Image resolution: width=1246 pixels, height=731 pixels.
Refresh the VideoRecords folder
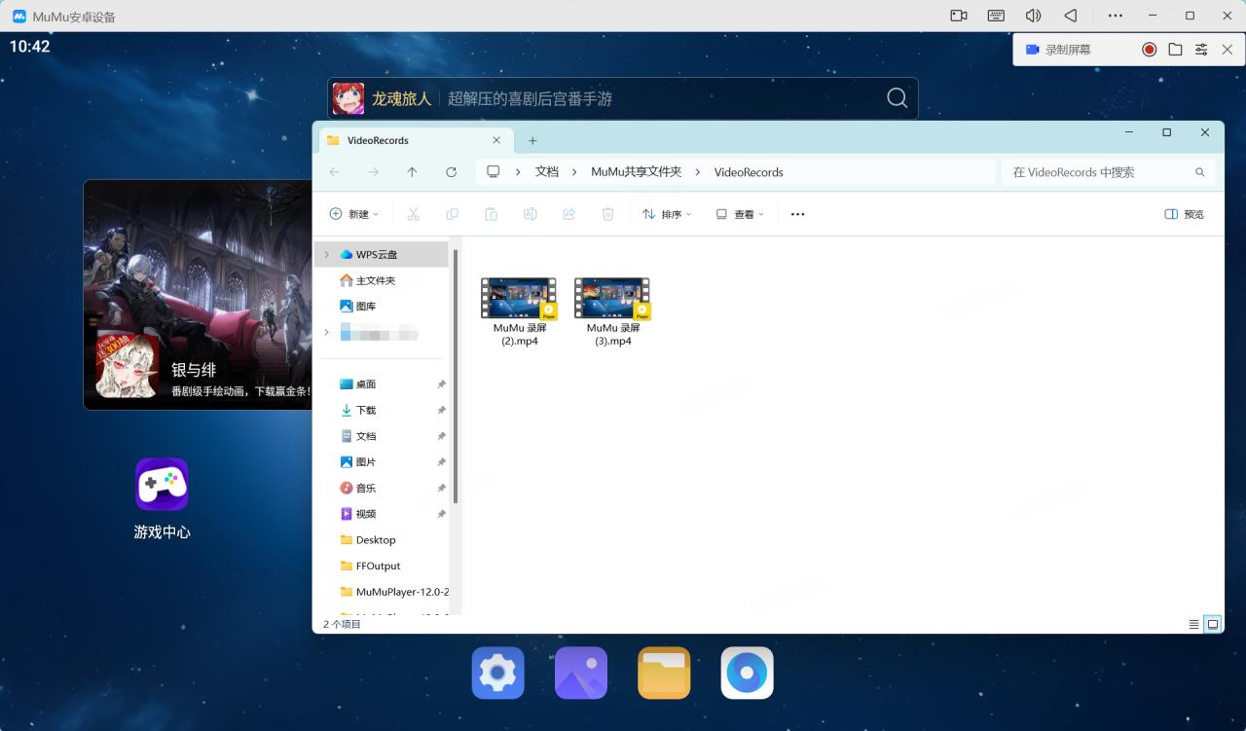(451, 172)
